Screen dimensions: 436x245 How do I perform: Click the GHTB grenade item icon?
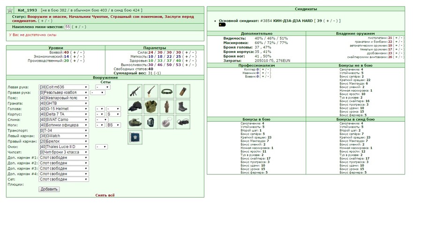coord(183,91)
